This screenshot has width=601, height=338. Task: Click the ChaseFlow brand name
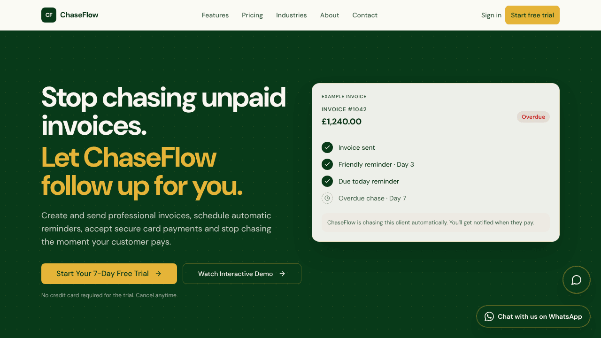pyautogui.click(x=79, y=15)
